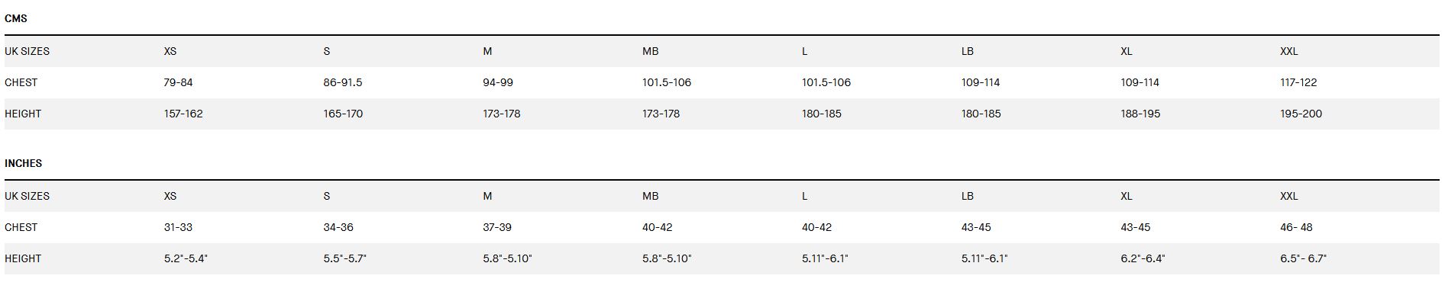Click height value 6.2"-6.4" for XL
Image resolution: width=1445 pixels, height=295 pixels.
click(1143, 258)
